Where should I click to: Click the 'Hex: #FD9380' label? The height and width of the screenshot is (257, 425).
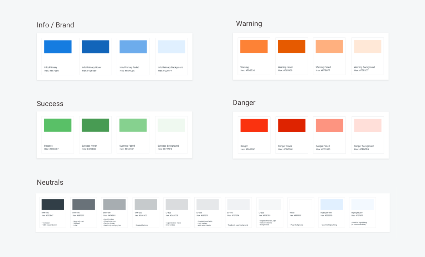point(323,150)
